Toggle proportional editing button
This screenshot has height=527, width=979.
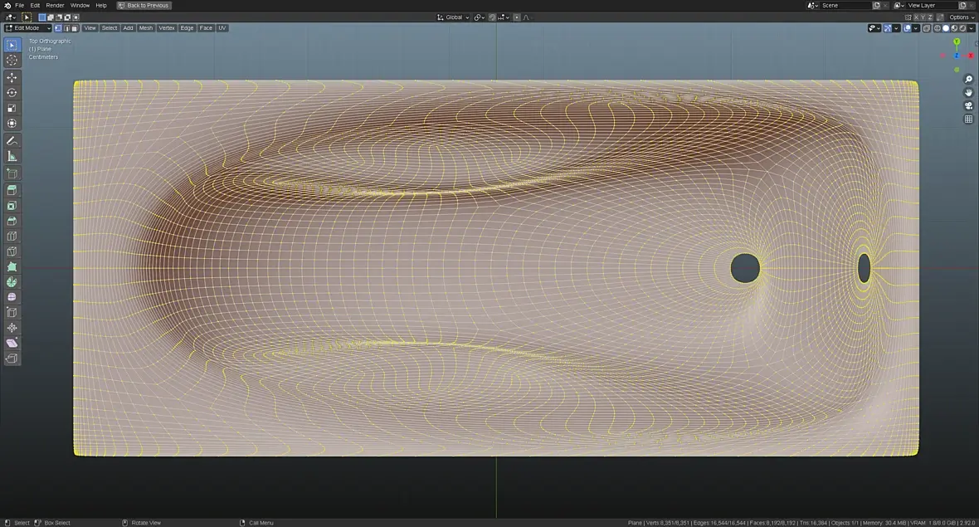point(516,17)
